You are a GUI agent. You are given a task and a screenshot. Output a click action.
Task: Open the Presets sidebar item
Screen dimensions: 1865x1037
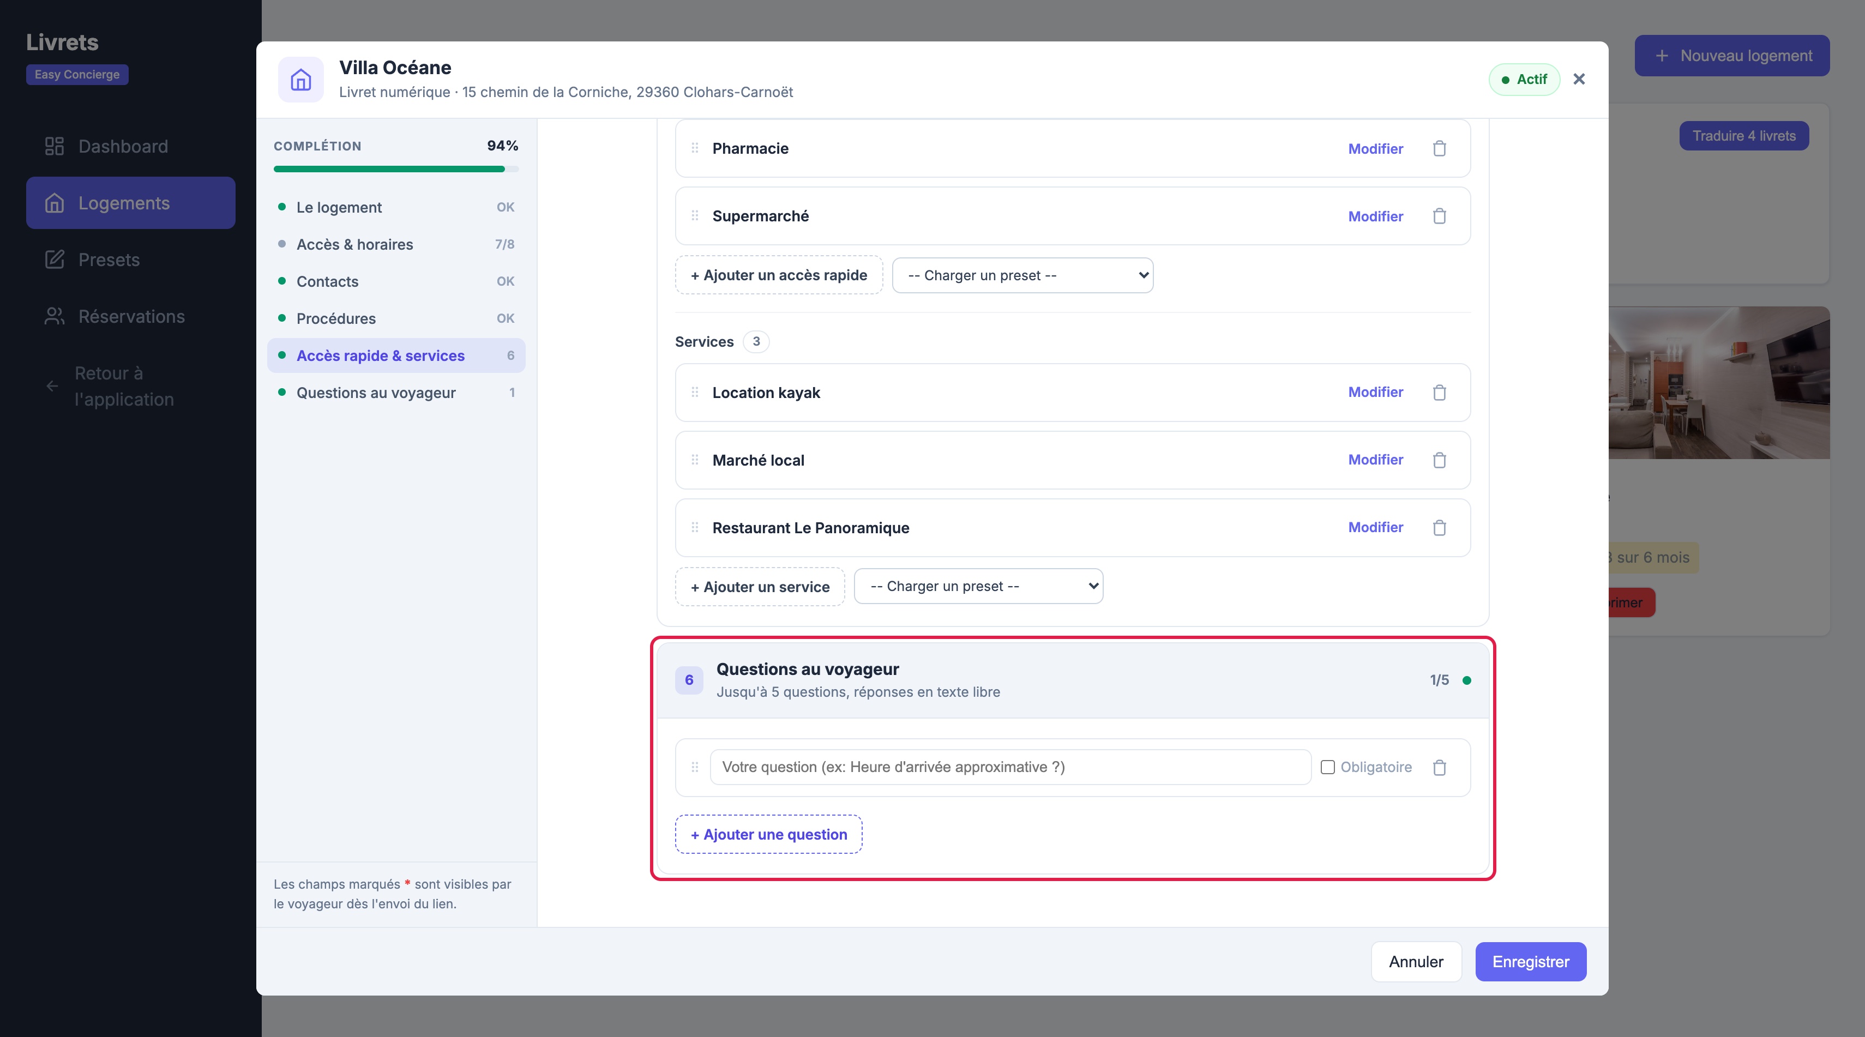click(x=130, y=259)
